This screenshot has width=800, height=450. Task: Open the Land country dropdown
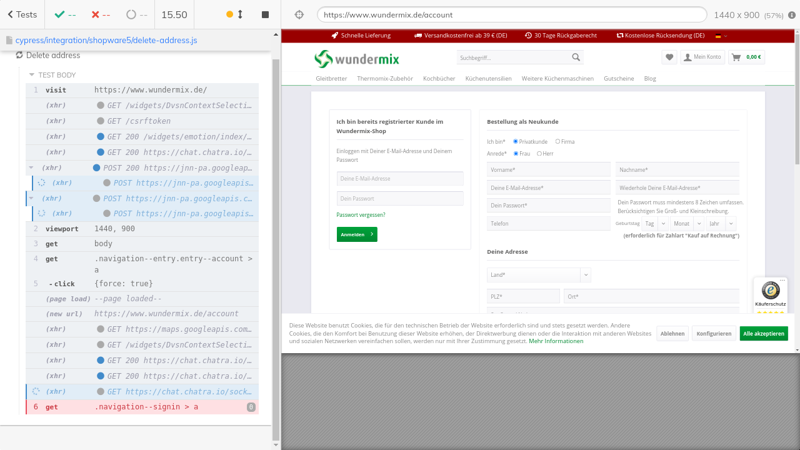pos(538,275)
